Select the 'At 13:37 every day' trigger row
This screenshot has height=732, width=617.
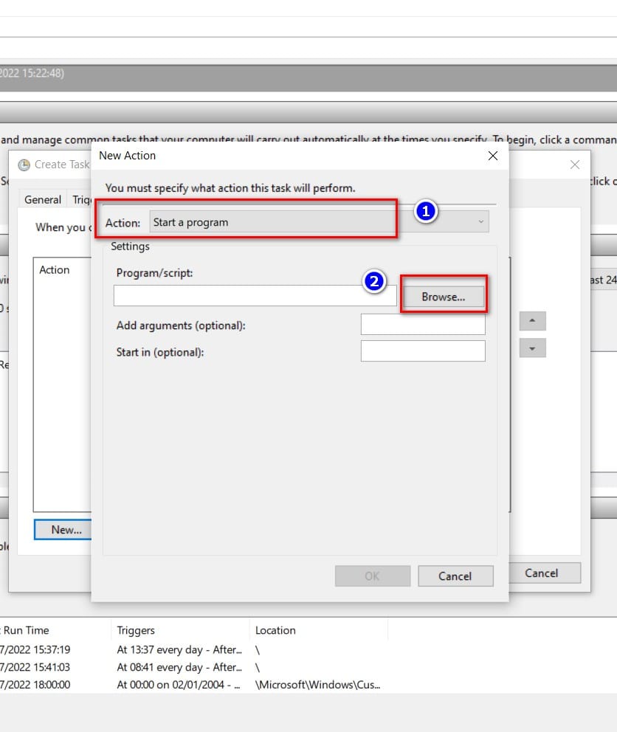(x=179, y=649)
